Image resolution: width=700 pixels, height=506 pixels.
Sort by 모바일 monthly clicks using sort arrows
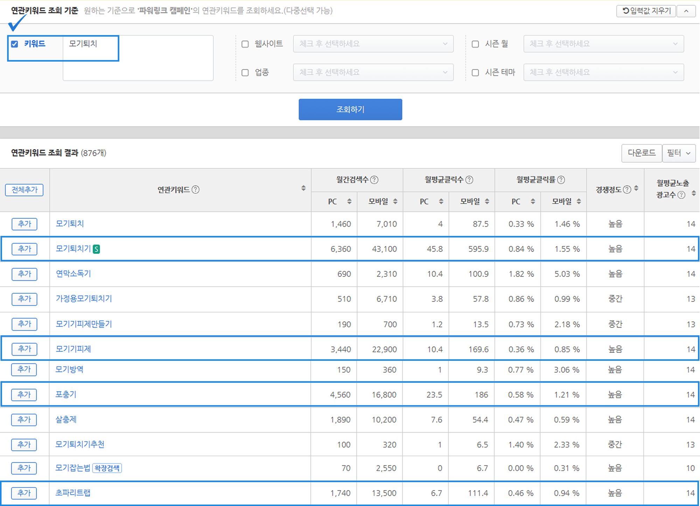pyautogui.click(x=487, y=202)
